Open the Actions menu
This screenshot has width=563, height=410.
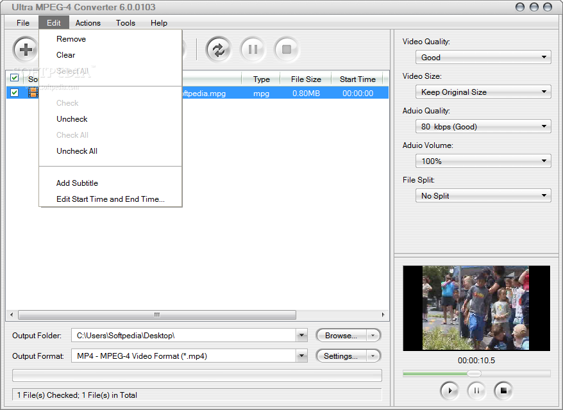click(x=88, y=22)
